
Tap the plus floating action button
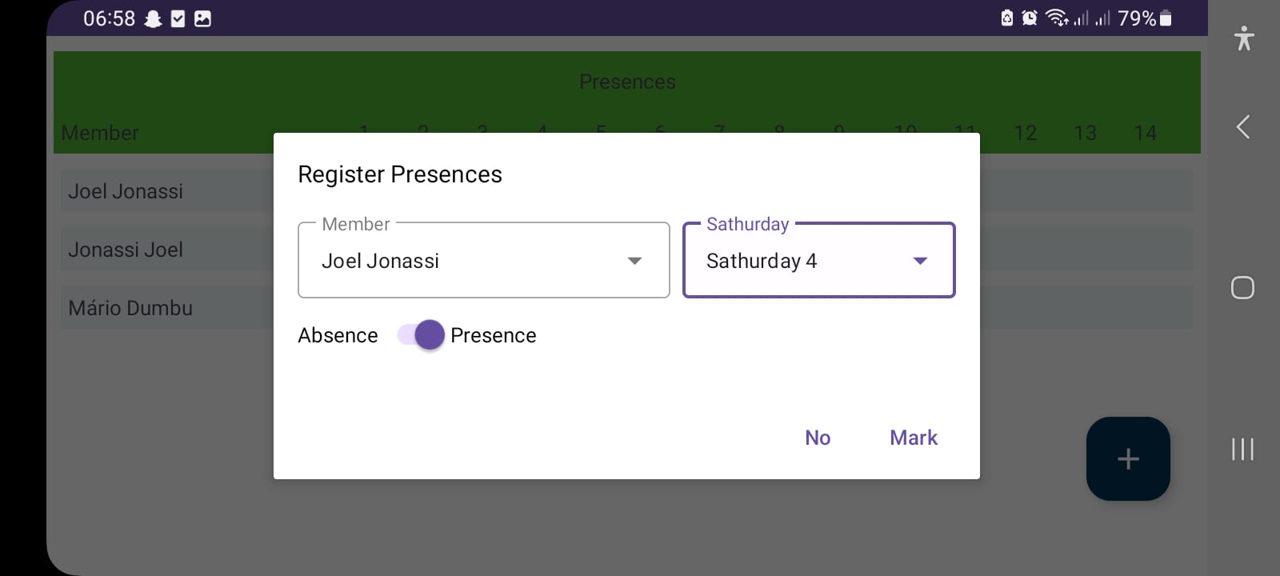pos(1127,458)
